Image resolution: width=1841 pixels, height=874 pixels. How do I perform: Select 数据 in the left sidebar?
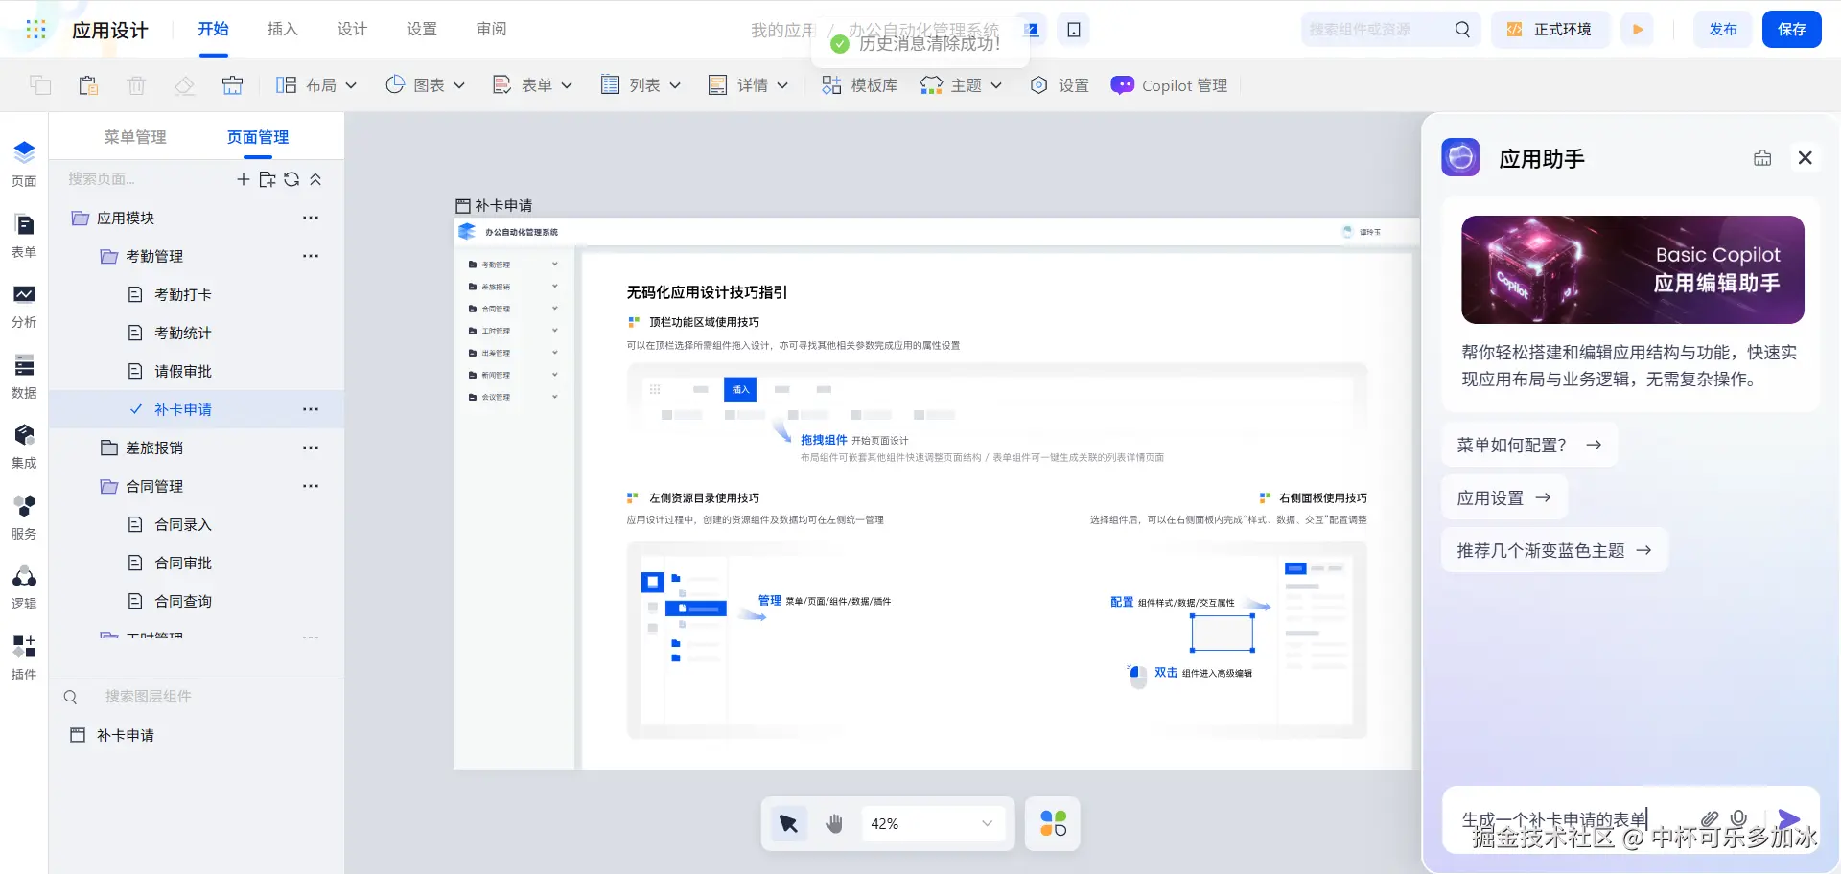coord(24,377)
